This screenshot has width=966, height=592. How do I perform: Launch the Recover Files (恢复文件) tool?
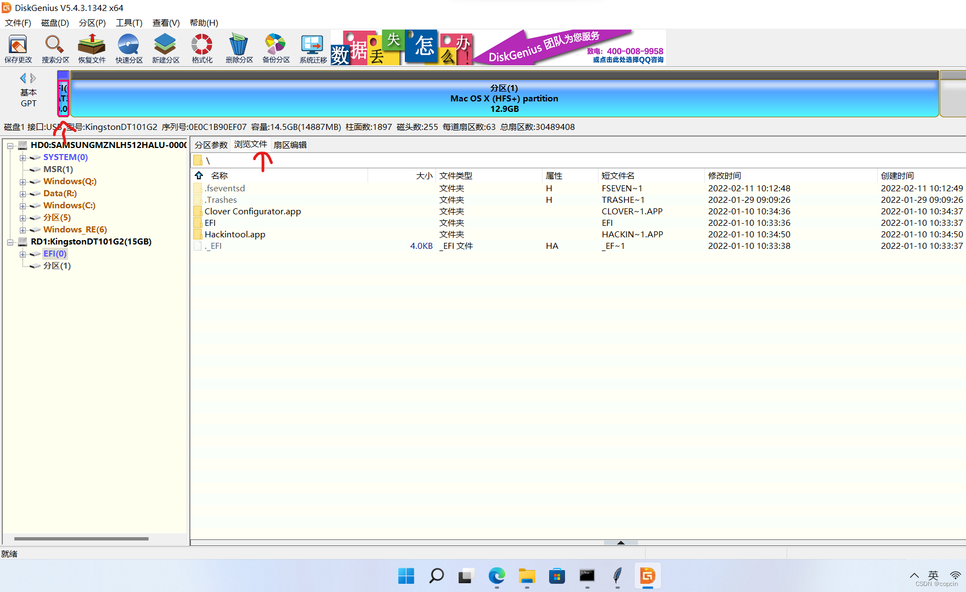pyautogui.click(x=92, y=48)
